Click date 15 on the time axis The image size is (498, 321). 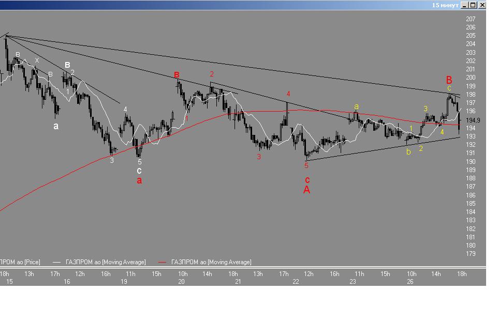point(9,281)
